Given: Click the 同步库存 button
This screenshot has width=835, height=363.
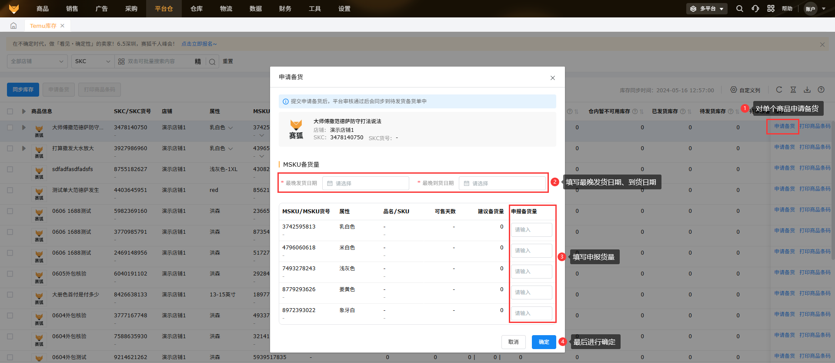Looking at the screenshot, I should 23,90.
